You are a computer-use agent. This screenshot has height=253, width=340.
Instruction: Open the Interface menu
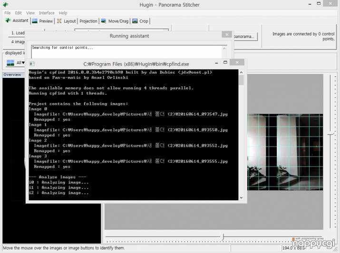pyautogui.click(x=47, y=13)
